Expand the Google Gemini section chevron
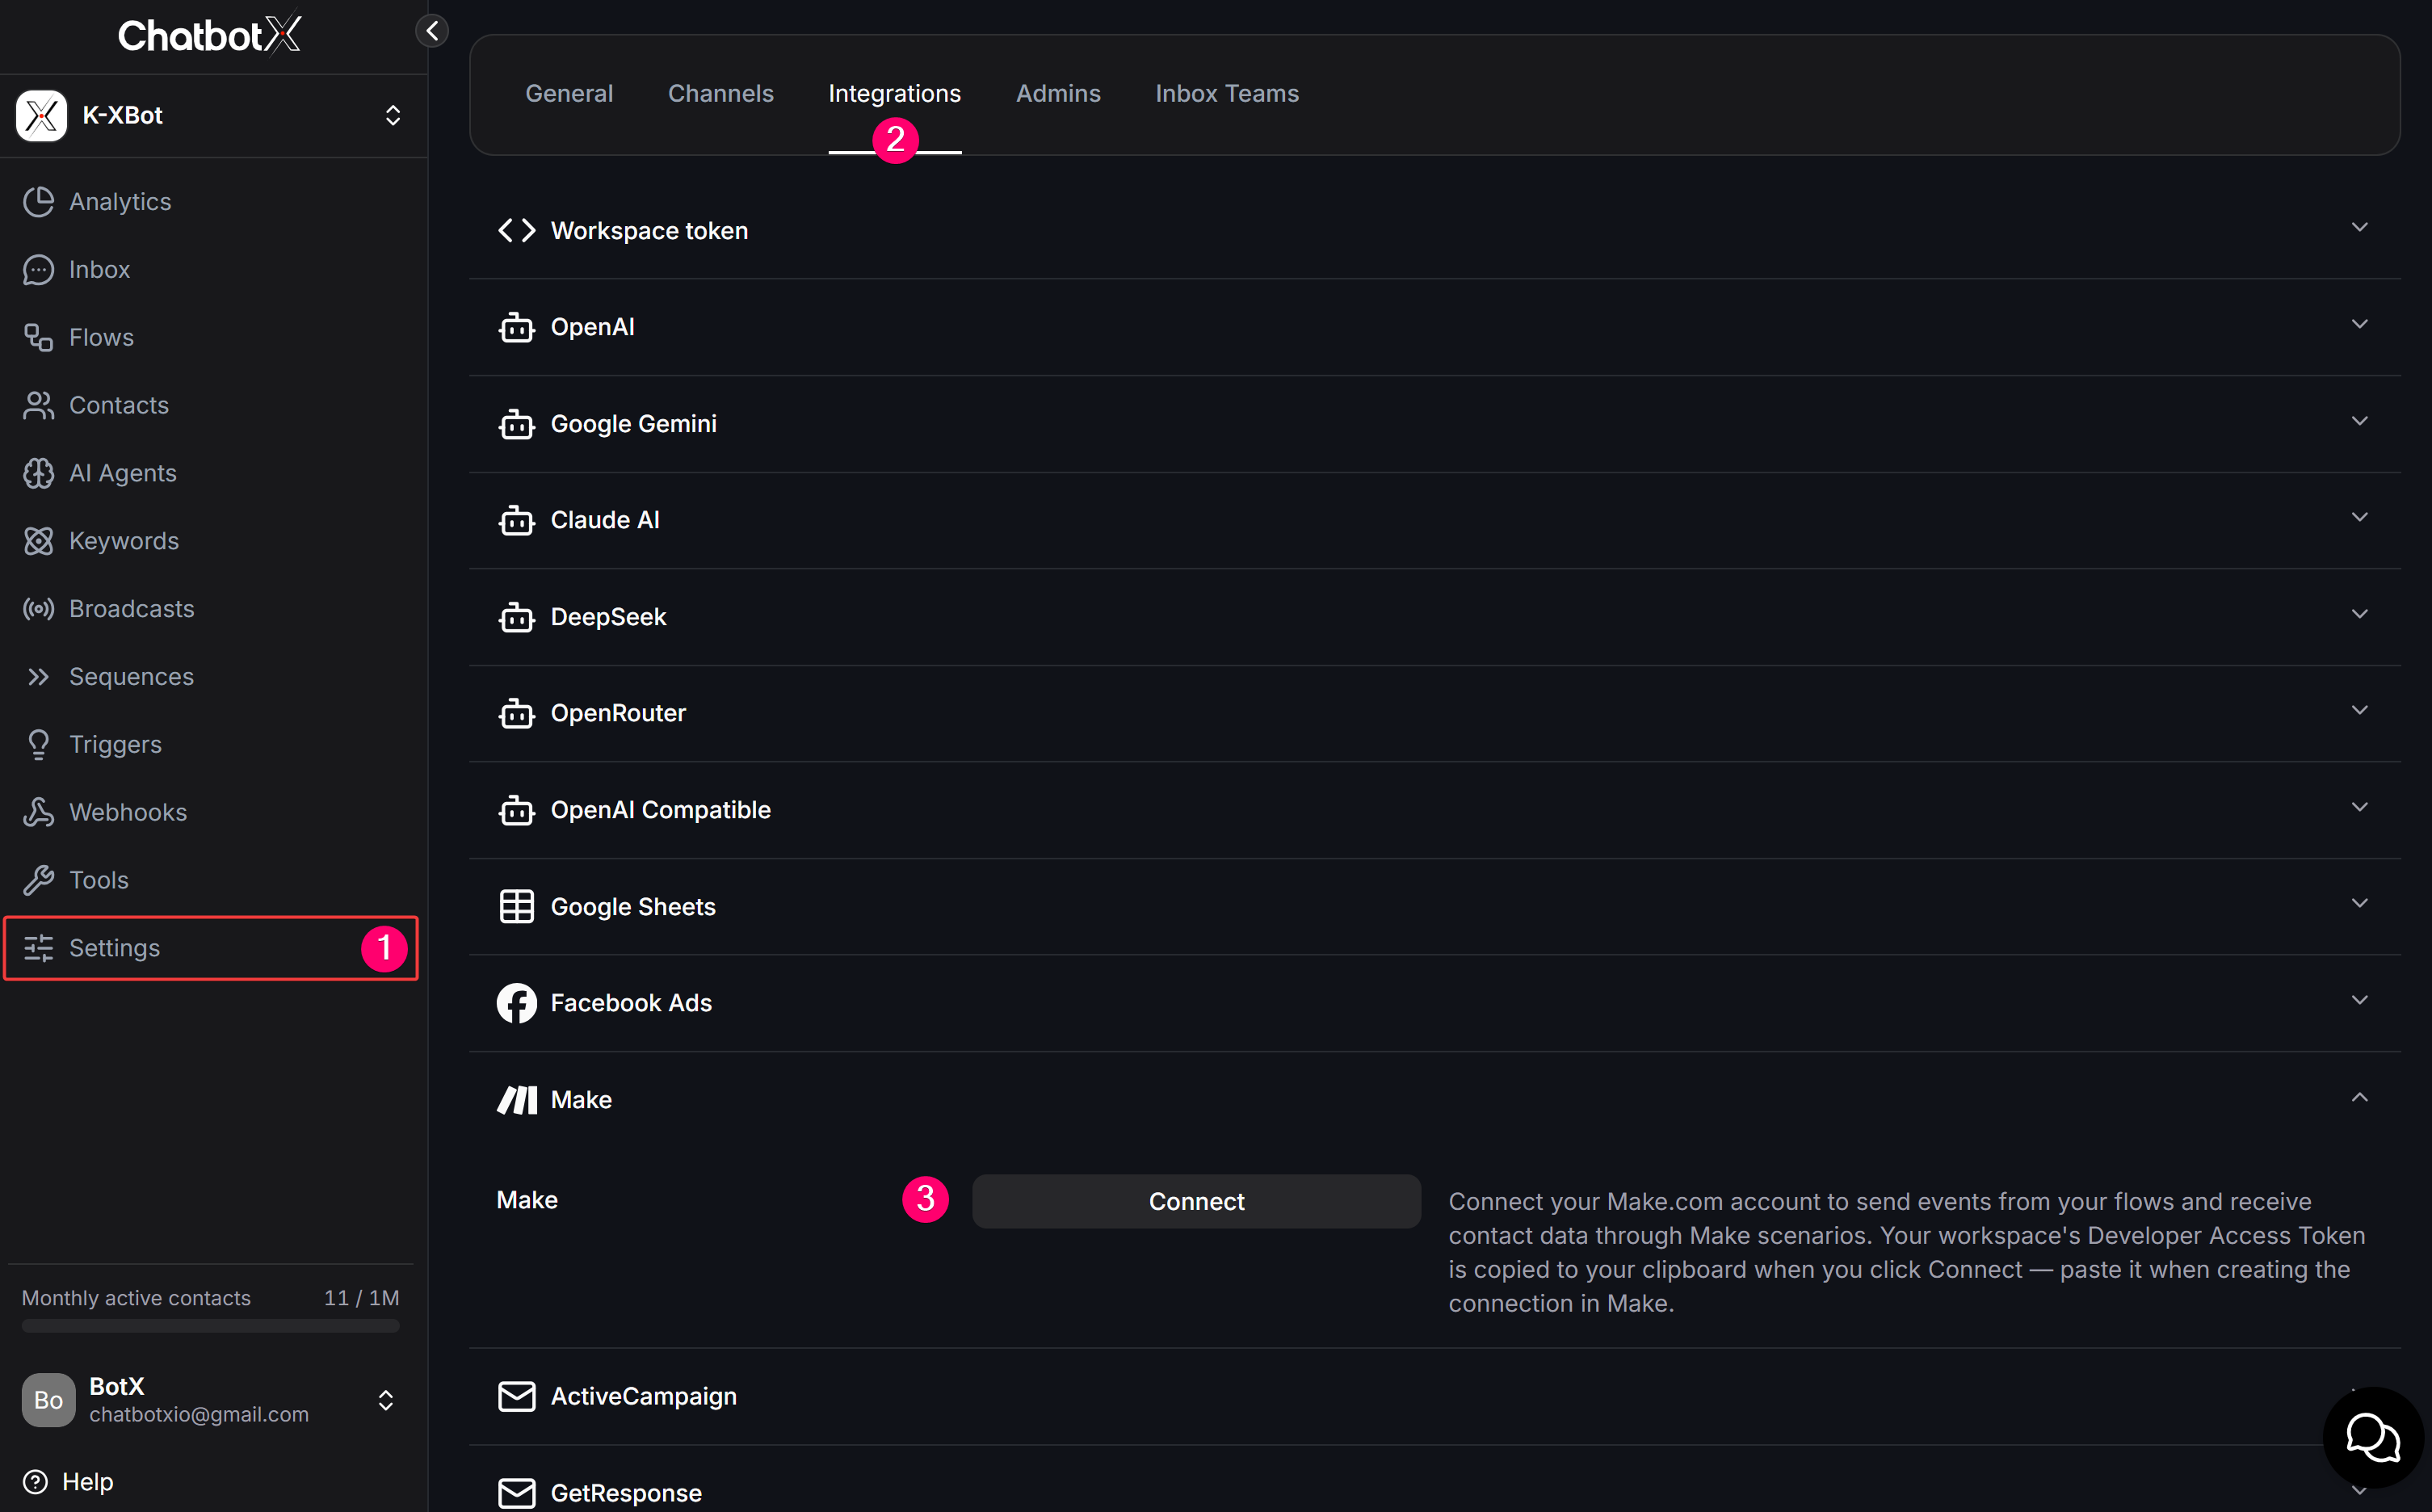Image resolution: width=2432 pixels, height=1512 pixels. tap(2359, 421)
